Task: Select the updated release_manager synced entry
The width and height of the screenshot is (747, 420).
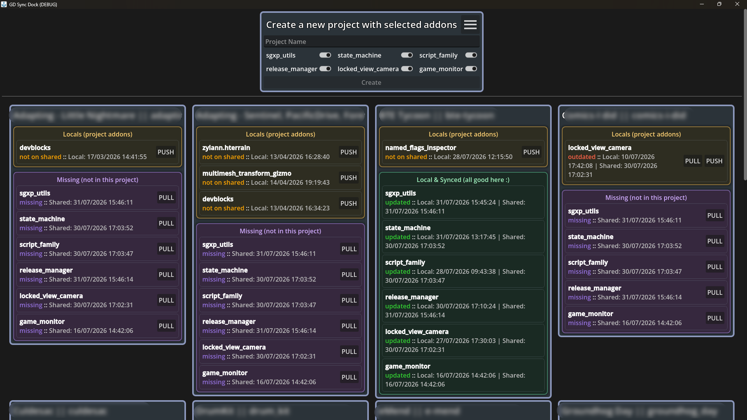Action: tap(463, 306)
